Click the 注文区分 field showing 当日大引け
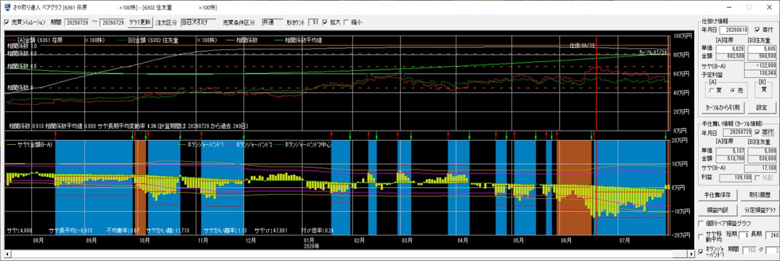Viewport: 780px width, 261px height. (198, 22)
